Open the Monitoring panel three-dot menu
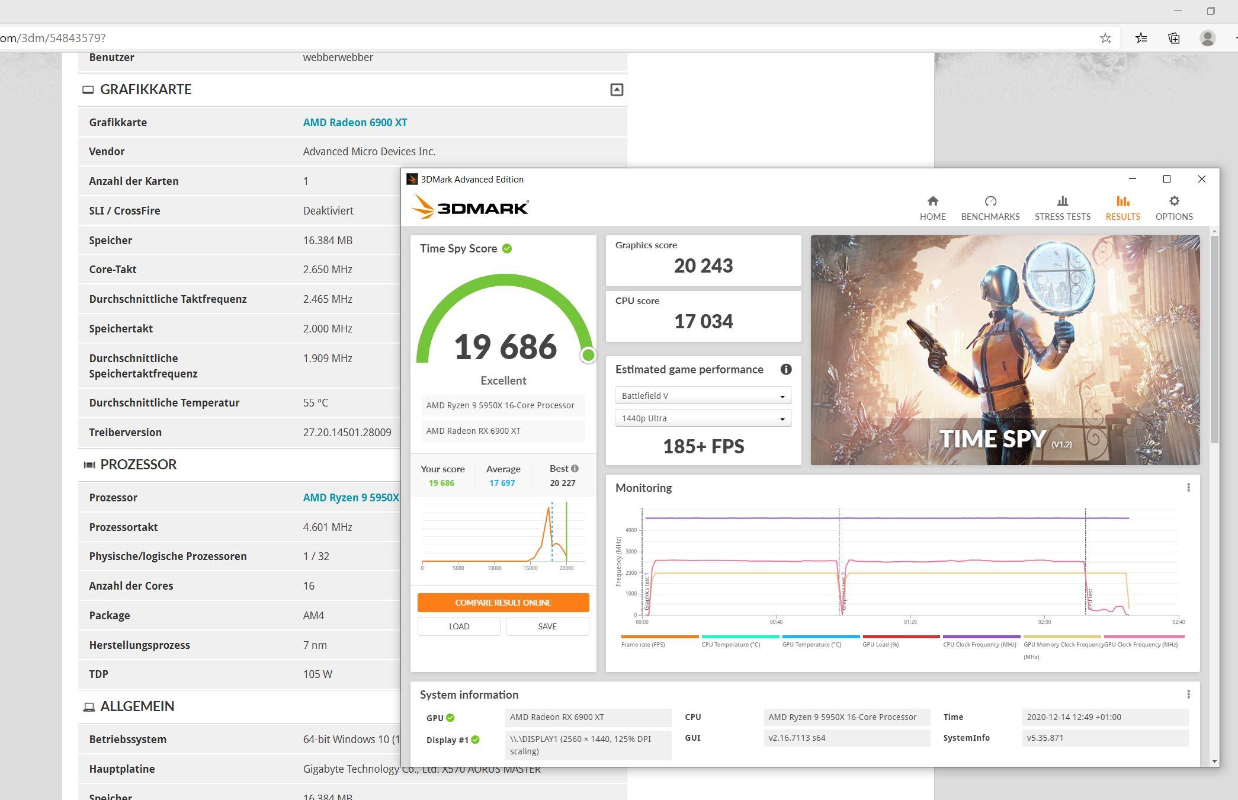Screen dimensions: 1238x800 [x=1188, y=488]
